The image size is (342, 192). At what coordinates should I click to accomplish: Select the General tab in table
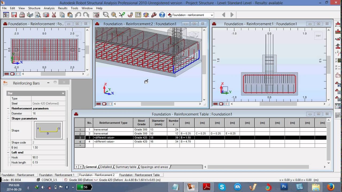(x=91, y=167)
